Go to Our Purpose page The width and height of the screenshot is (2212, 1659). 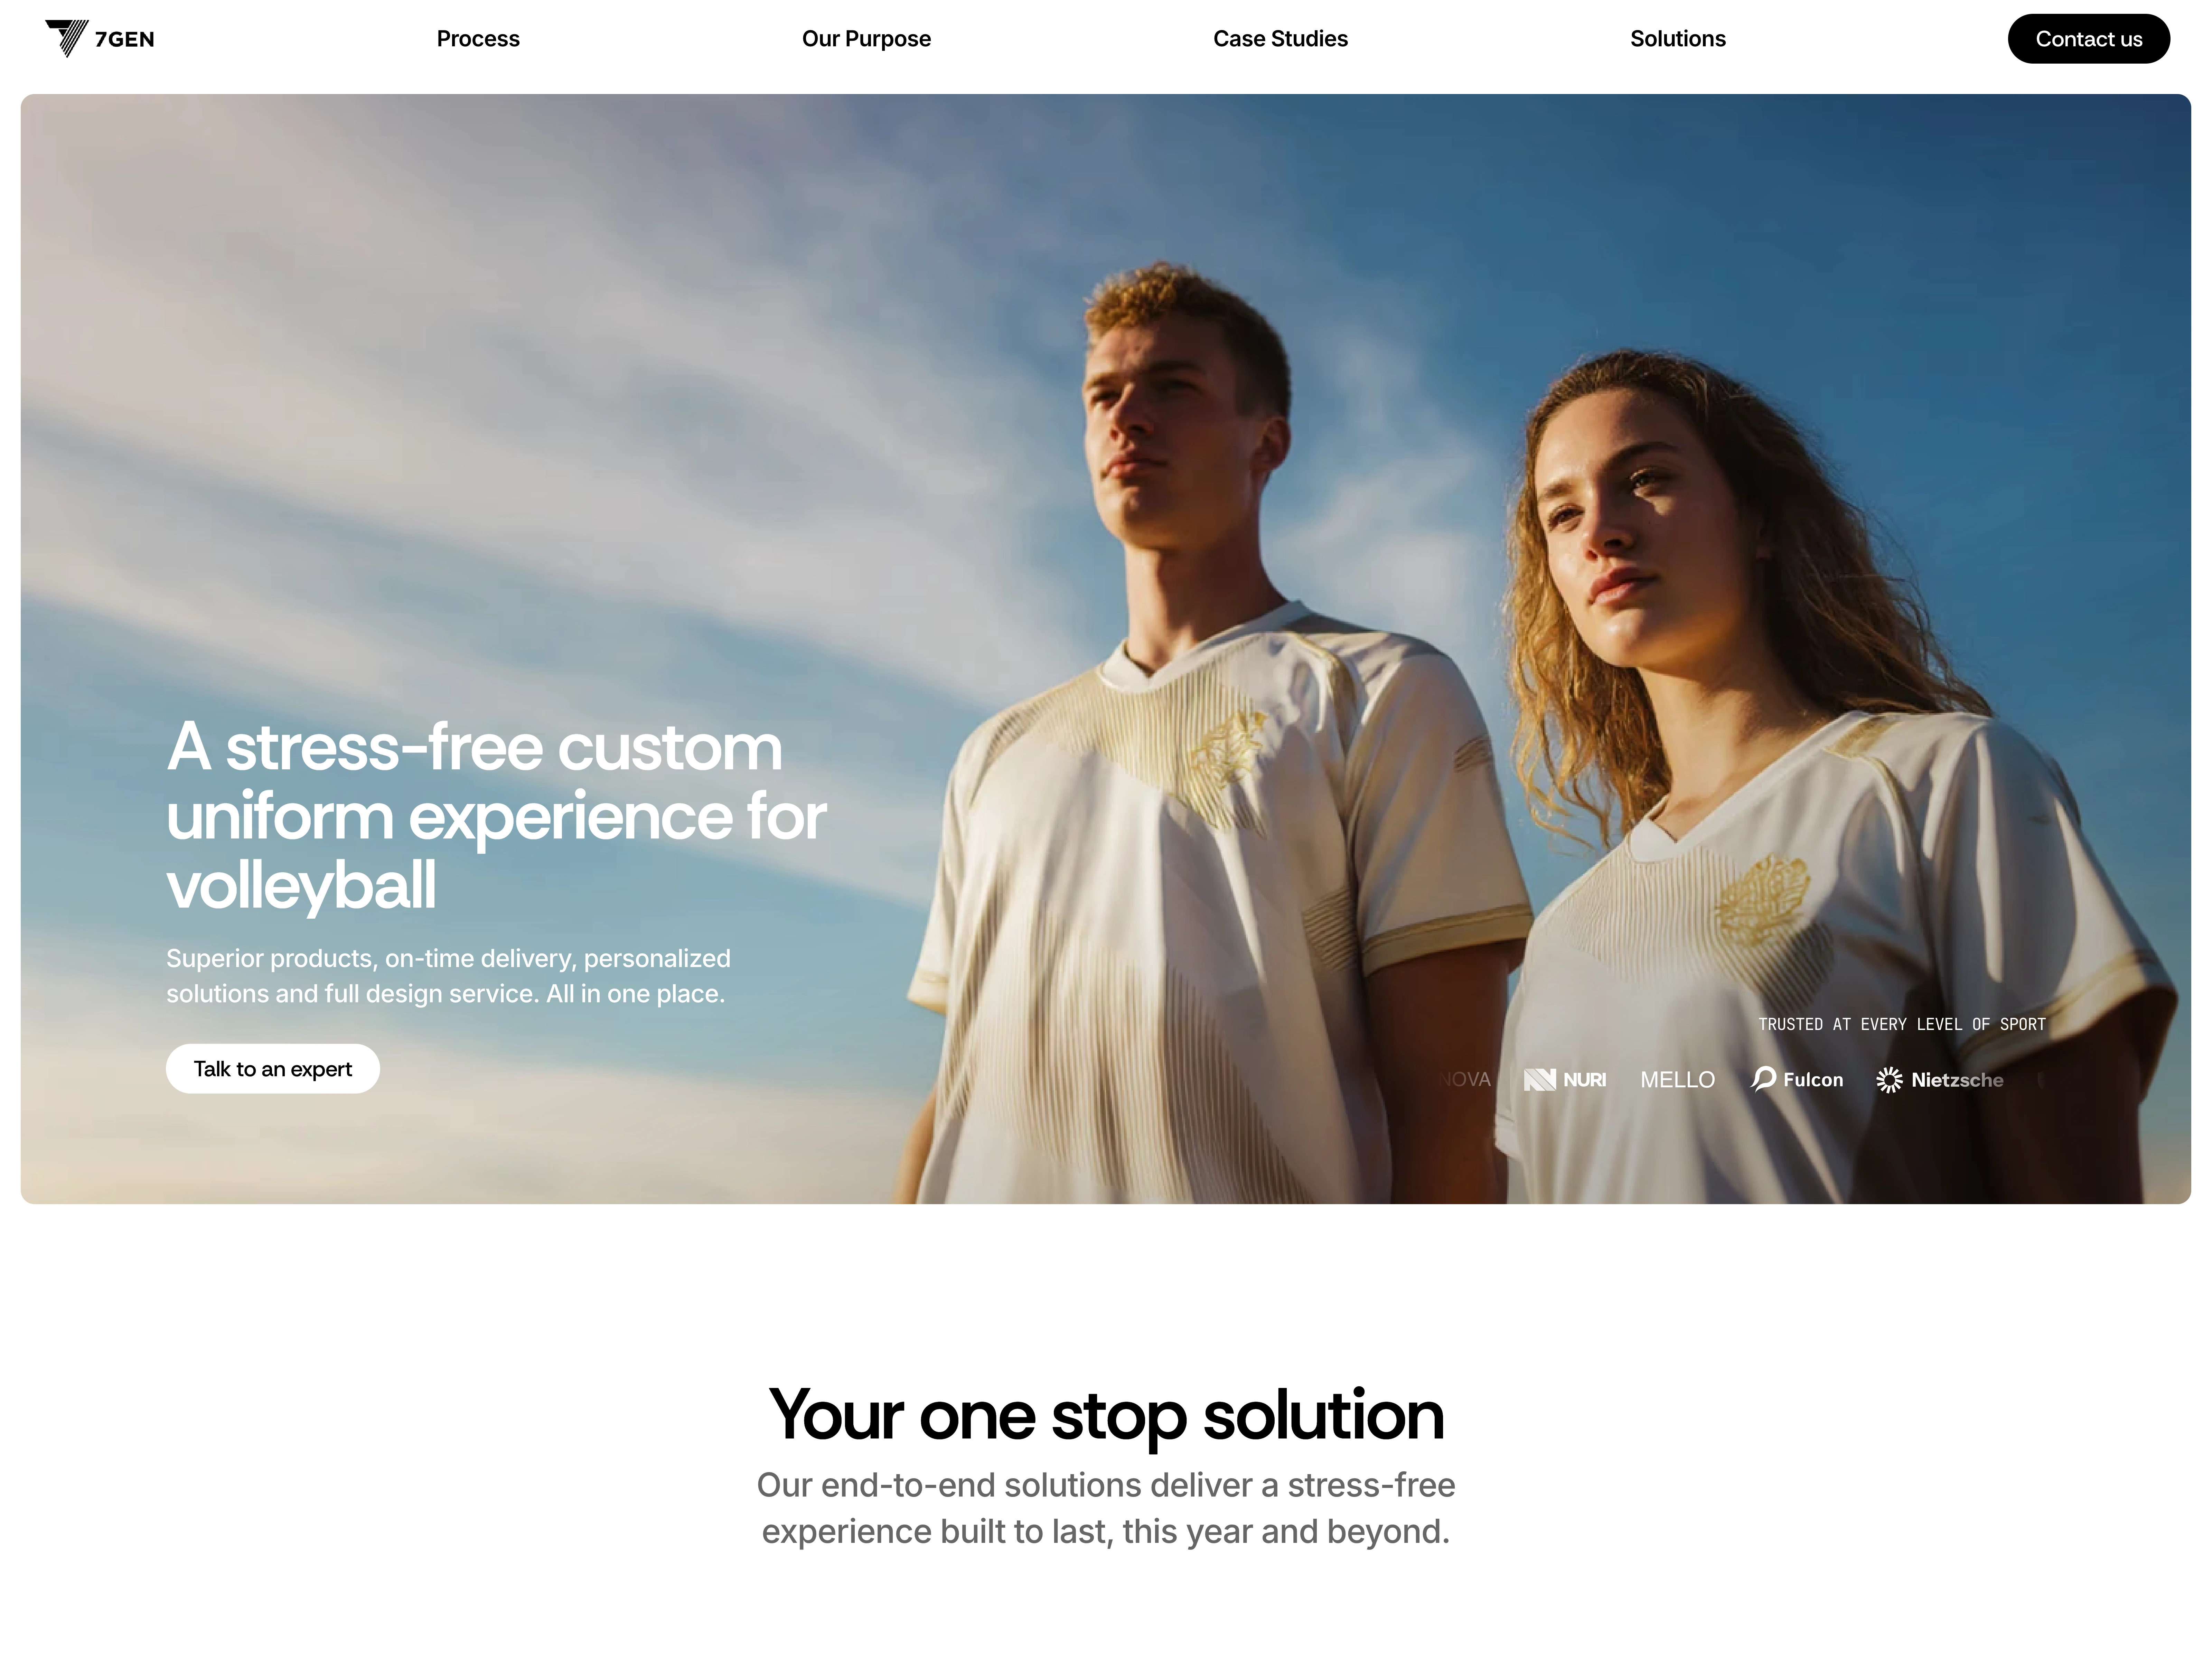[x=866, y=39]
